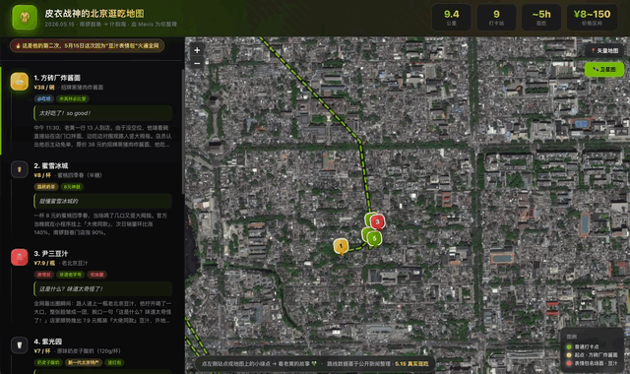The width and height of the screenshot is (630, 374).
Task: Click the quote 太好吃了! so good!
Action: click(x=103, y=113)
